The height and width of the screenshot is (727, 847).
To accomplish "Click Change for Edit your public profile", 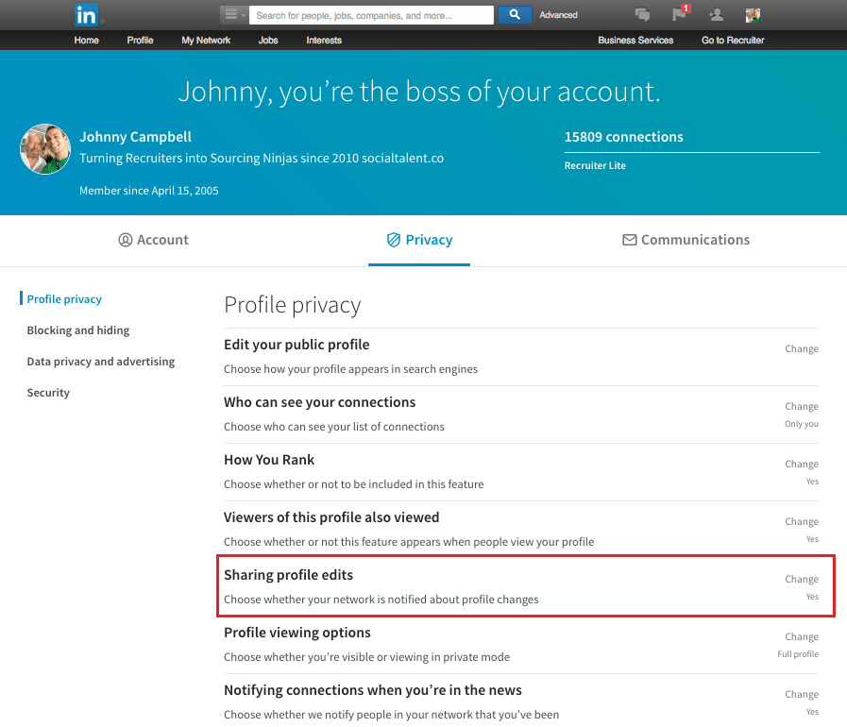I will [802, 349].
